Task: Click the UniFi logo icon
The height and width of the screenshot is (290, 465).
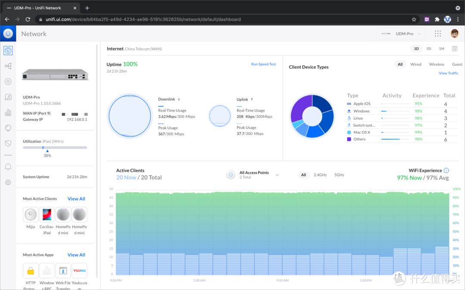Action: (x=8, y=34)
